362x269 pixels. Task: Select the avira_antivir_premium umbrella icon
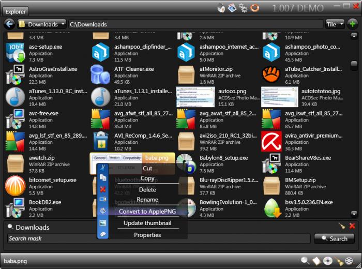click(271, 141)
